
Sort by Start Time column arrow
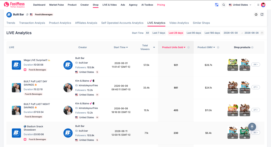click(127, 47)
